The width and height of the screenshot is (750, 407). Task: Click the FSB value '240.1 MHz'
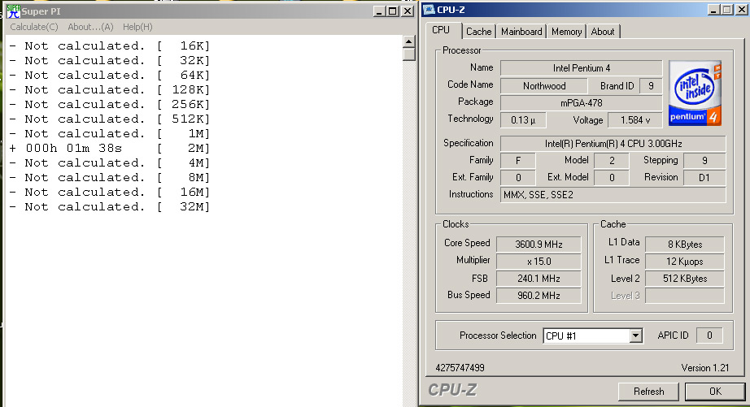tap(539, 279)
